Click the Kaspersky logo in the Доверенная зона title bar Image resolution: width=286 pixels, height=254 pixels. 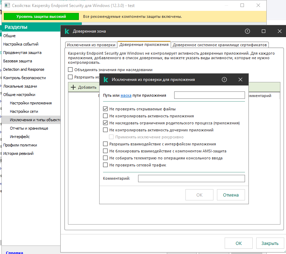pyautogui.click(x=67, y=31)
